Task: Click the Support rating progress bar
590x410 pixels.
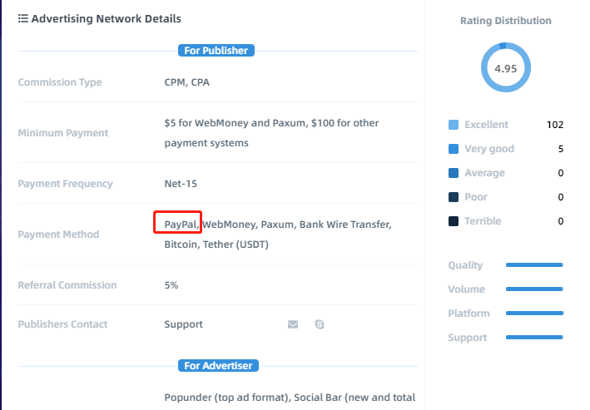Action: point(534,337)
